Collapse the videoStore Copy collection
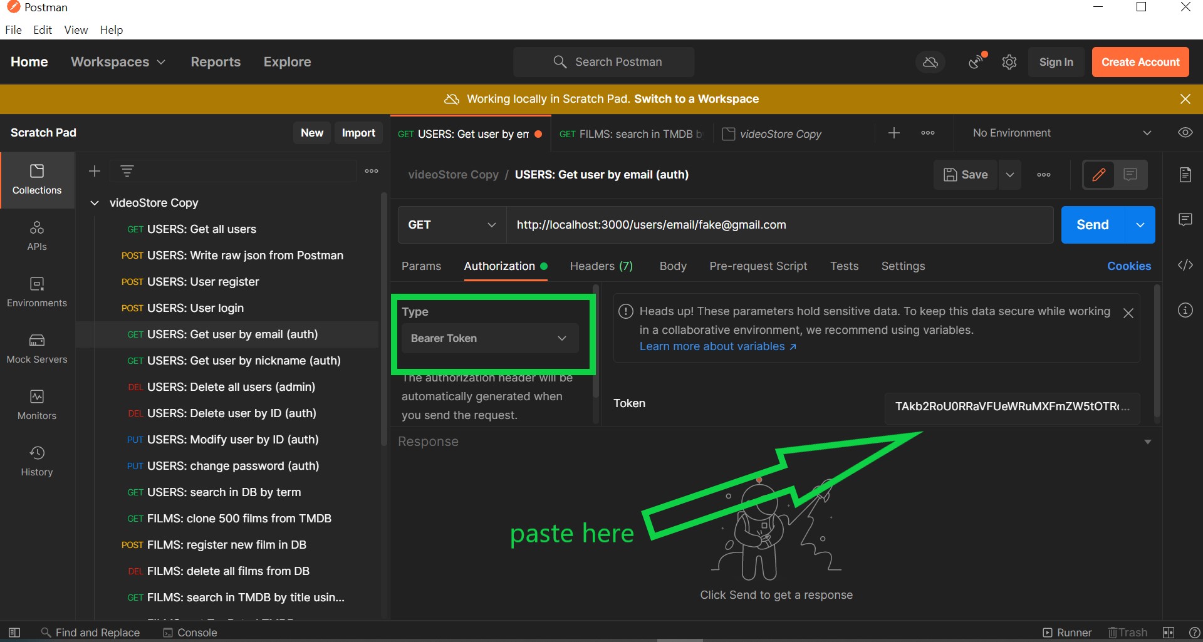1203x642 pixels. [95, 203]
